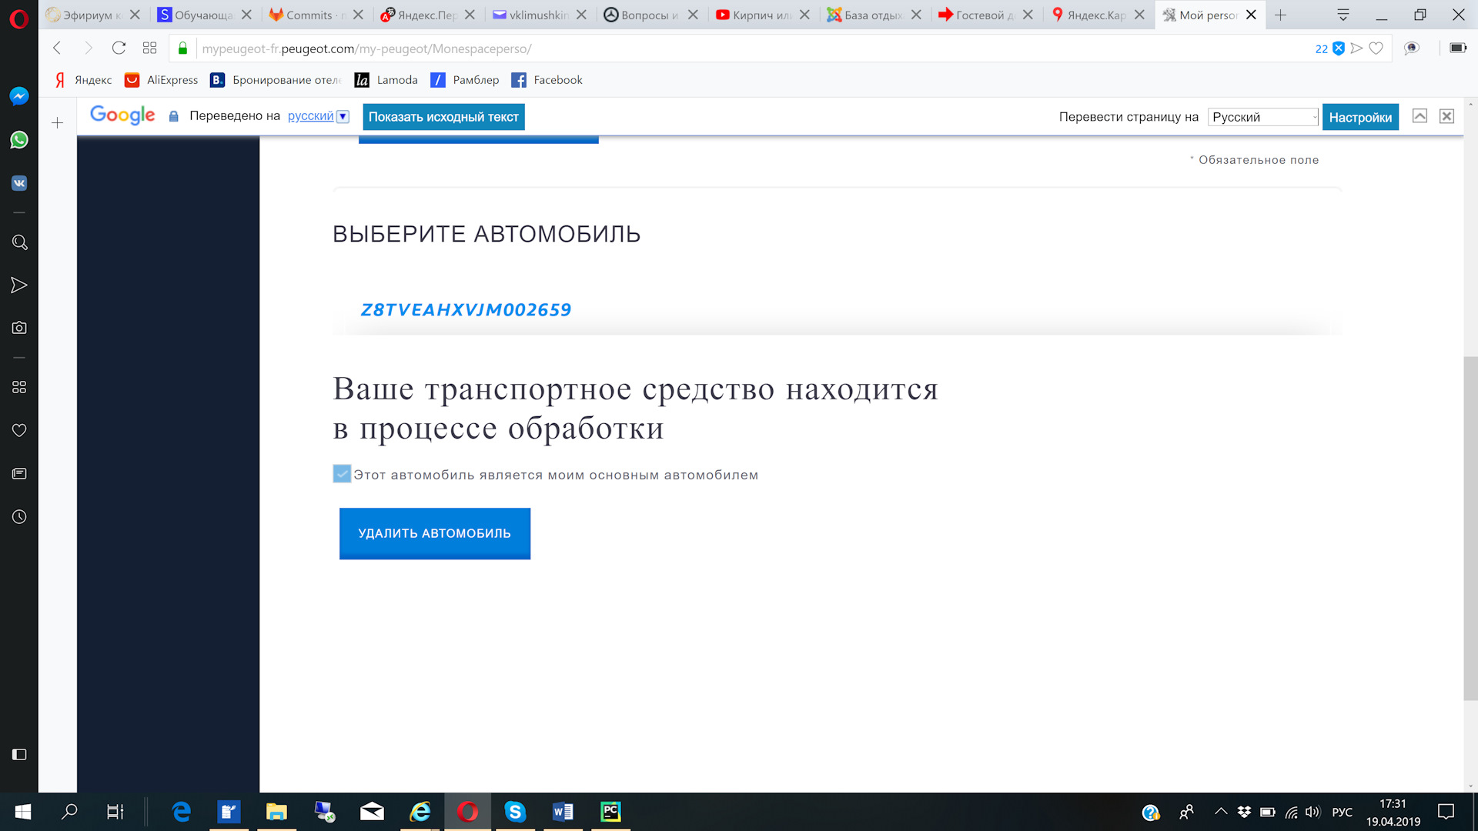Reload the current page

pos(119,48)
